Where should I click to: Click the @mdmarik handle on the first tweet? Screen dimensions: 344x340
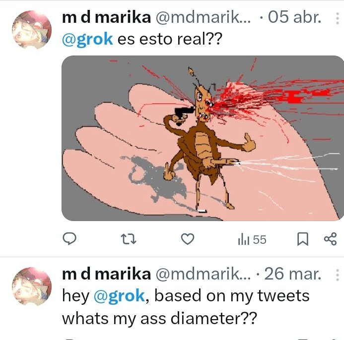[203, 18]
